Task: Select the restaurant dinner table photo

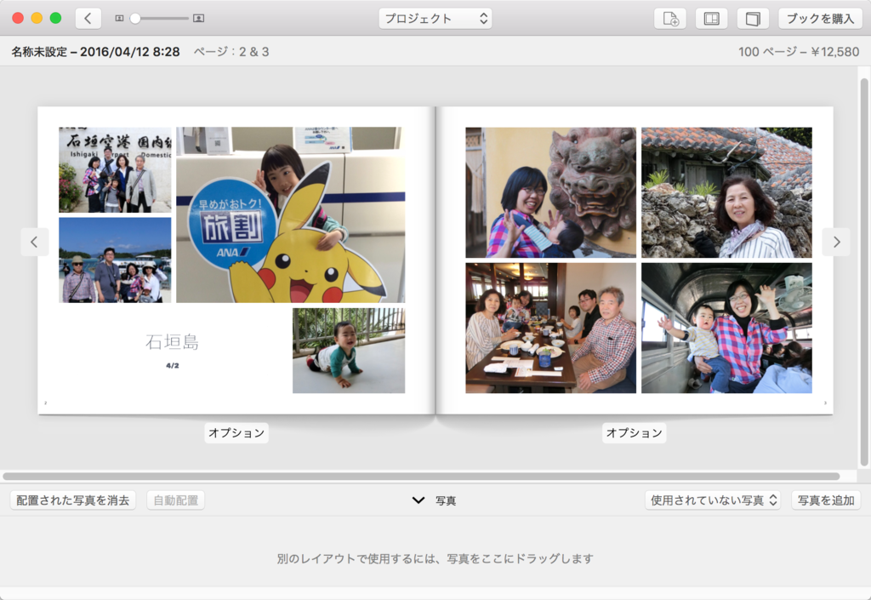Action: click(550, 329)
